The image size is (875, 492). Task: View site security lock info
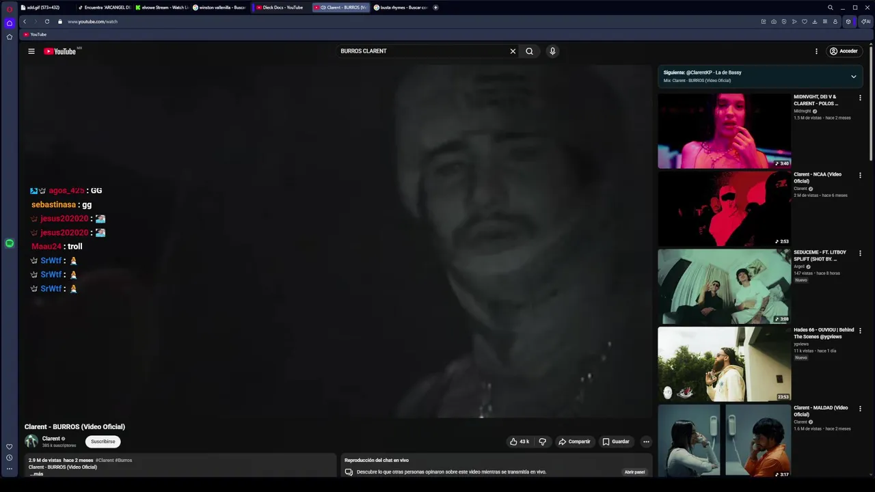[59, 22]
